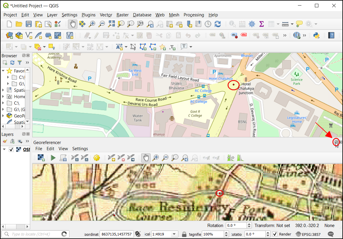
Task: Select the Pan Map hand tool in main toolbar
Action: coord(73,24)
